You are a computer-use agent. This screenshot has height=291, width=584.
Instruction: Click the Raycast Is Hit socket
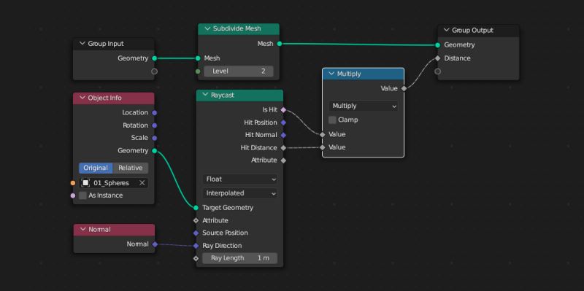click(x=283, y=110)
